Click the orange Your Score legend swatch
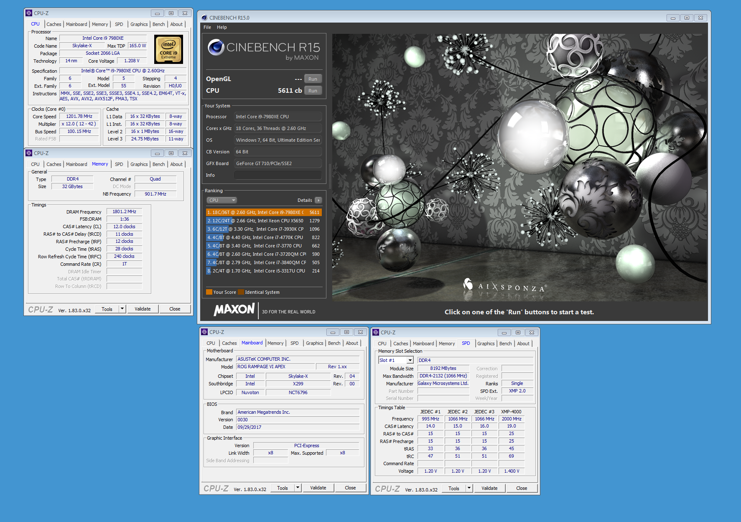 coord(209,292)
